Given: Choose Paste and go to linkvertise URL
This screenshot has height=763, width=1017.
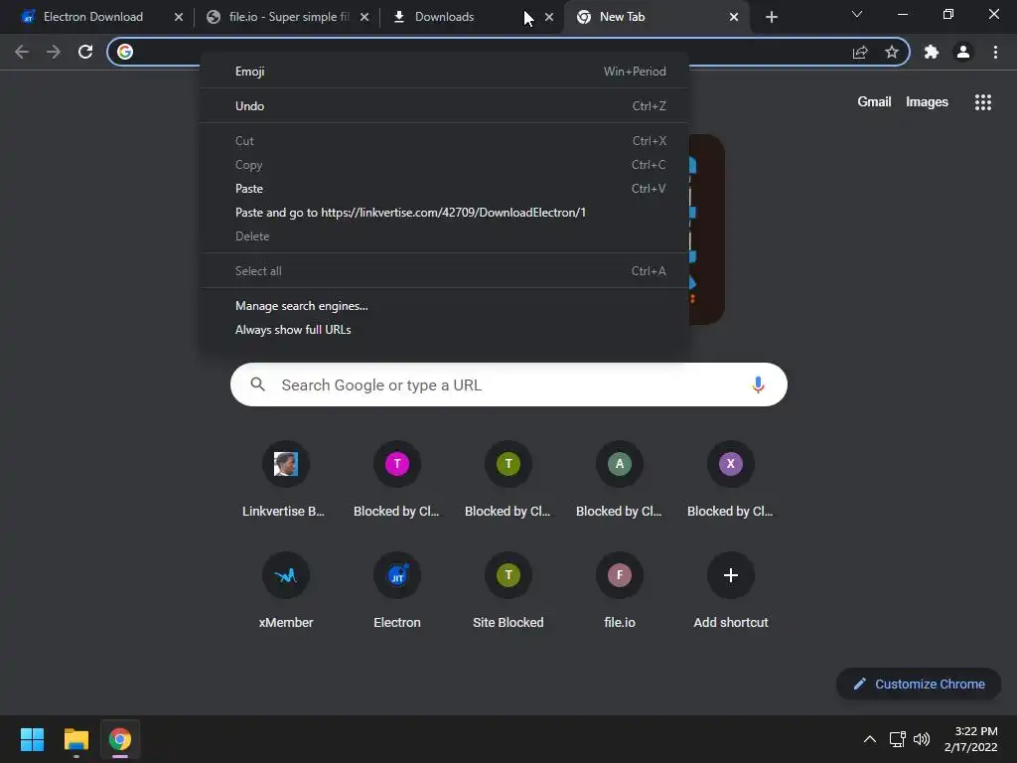Looking at the screenshot, I should pos(444,213).
